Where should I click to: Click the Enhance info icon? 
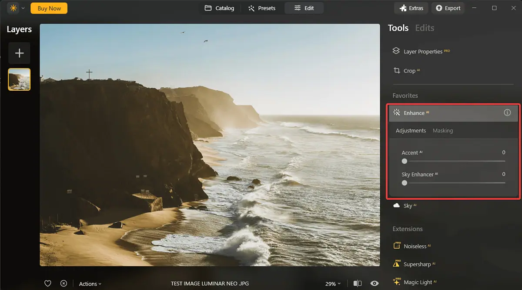click(x=507, y=112)
